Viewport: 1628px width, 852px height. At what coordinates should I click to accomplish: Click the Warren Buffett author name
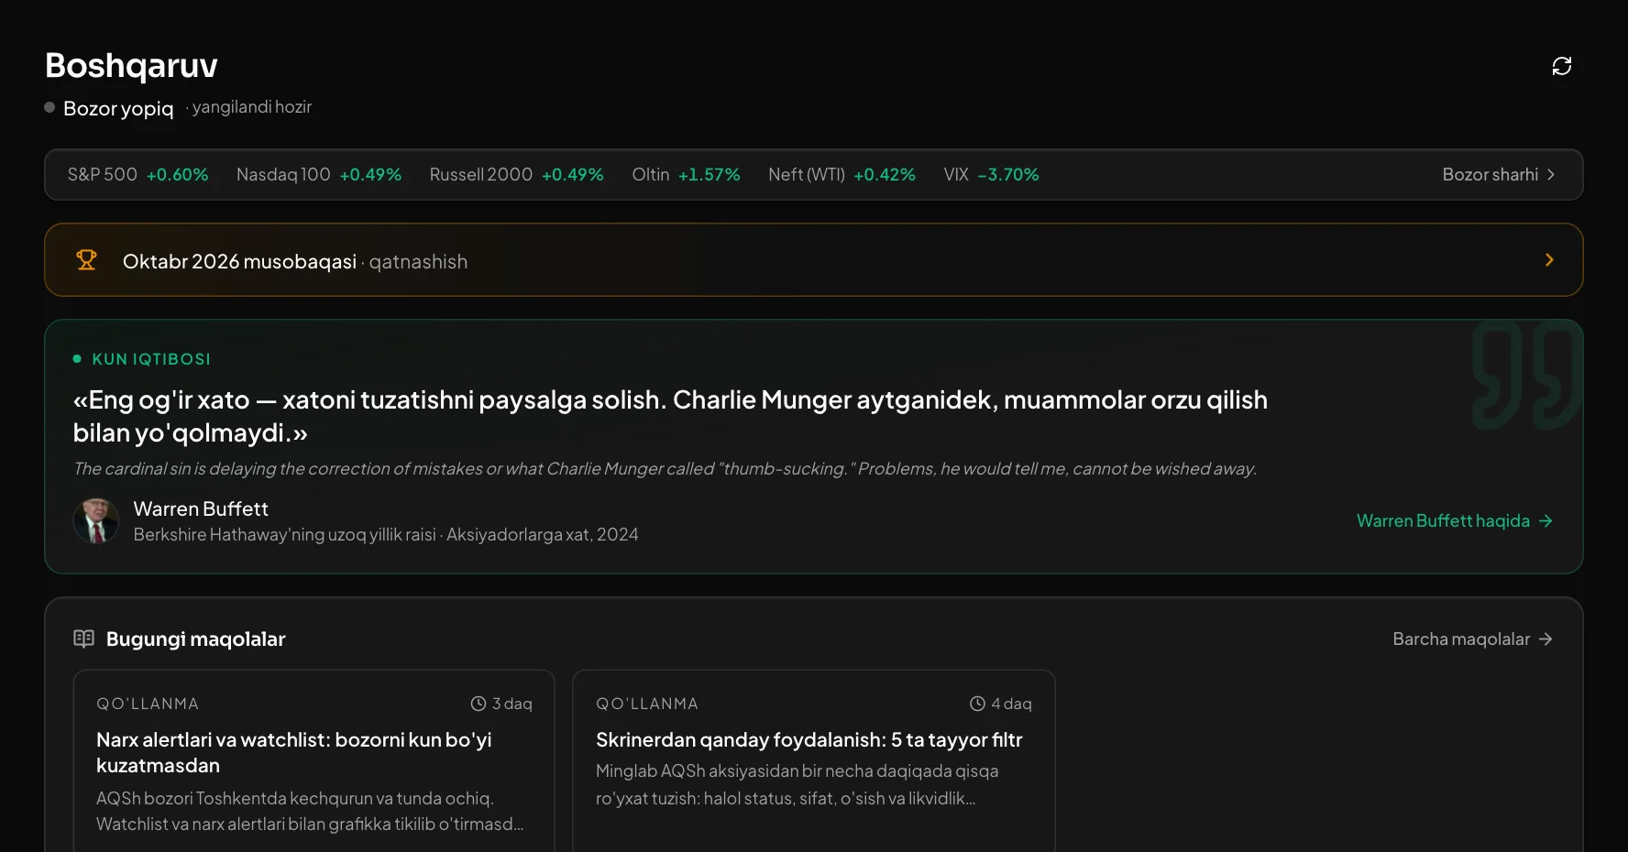point(201,508)
